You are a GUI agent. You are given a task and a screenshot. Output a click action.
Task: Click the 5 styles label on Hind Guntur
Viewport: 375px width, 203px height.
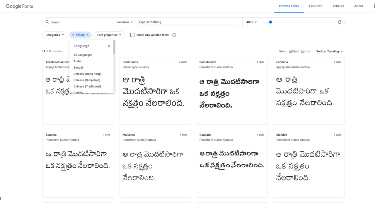(183, 62)
